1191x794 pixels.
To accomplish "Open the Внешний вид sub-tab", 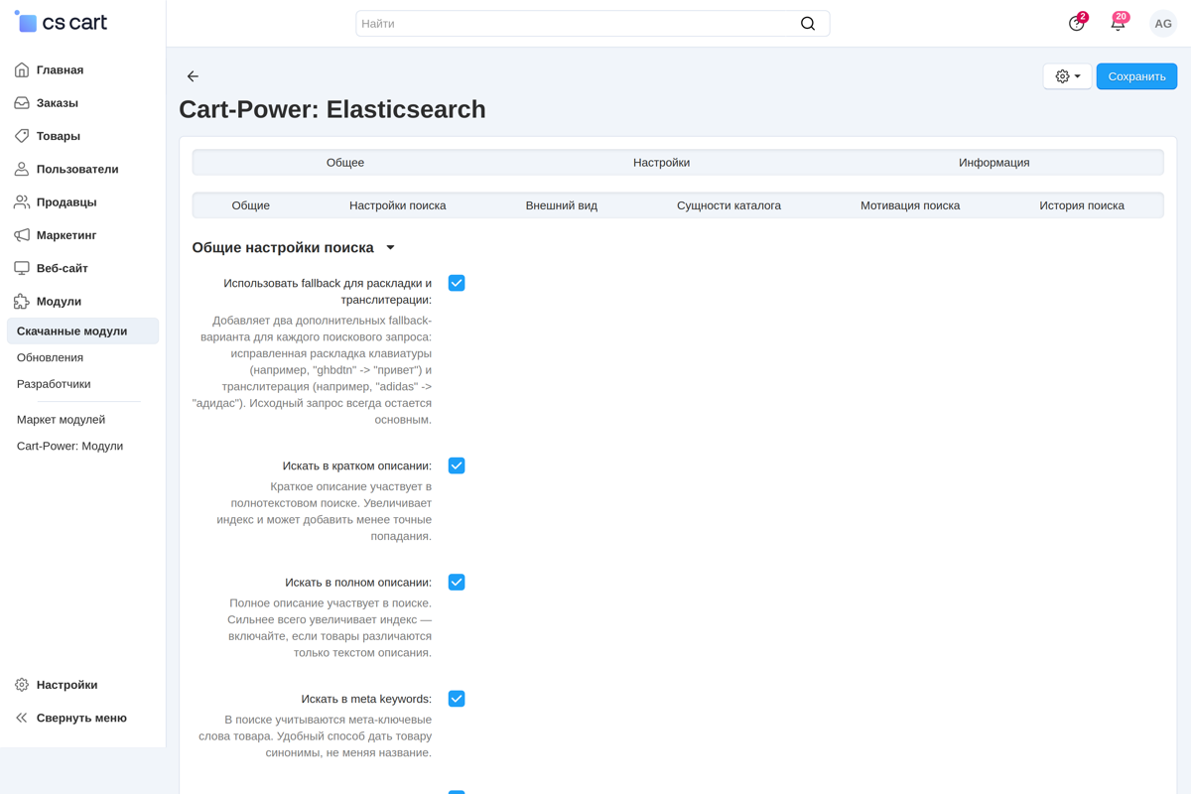I will (x=562, y=205).
